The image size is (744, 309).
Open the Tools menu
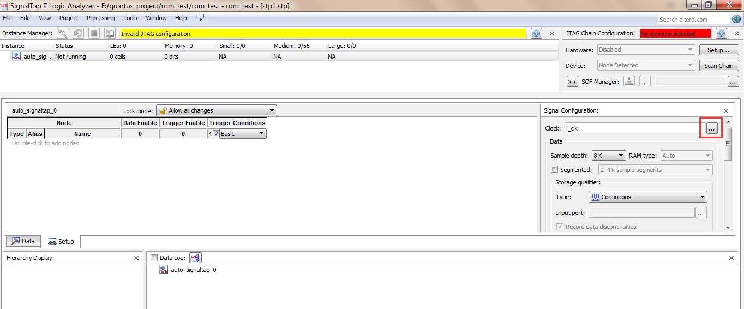(130, 18)
